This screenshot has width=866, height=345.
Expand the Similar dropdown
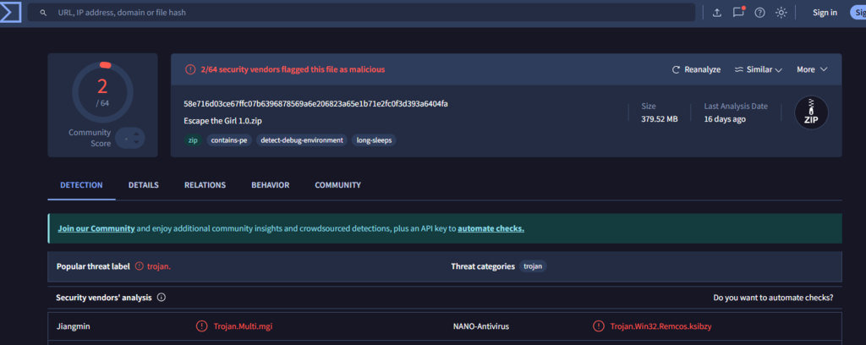point(759,69)
